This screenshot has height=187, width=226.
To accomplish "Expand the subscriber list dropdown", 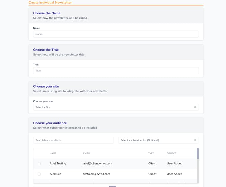I will [x=158, y=140].
